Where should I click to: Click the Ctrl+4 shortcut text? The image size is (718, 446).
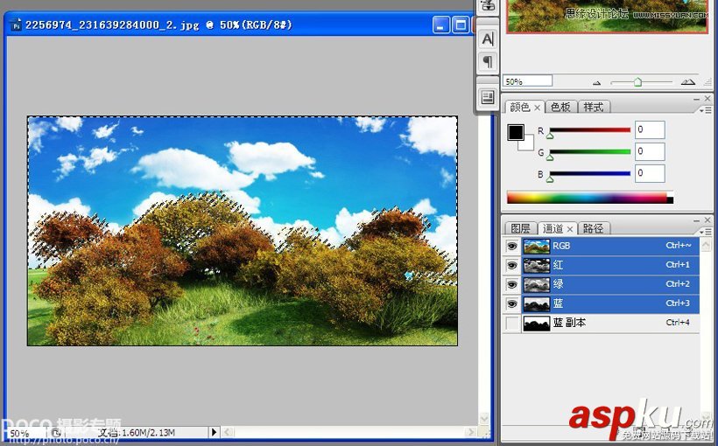[677, 323]
